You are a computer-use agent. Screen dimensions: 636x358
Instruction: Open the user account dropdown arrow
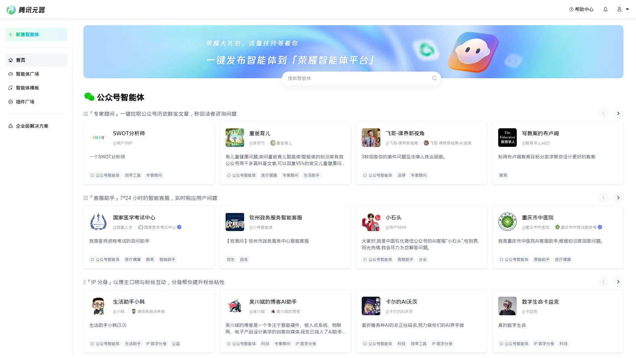point(627,9)
